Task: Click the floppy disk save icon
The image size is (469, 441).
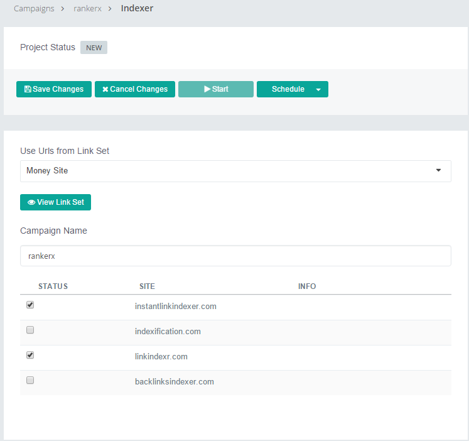Action: pos(28,89)
